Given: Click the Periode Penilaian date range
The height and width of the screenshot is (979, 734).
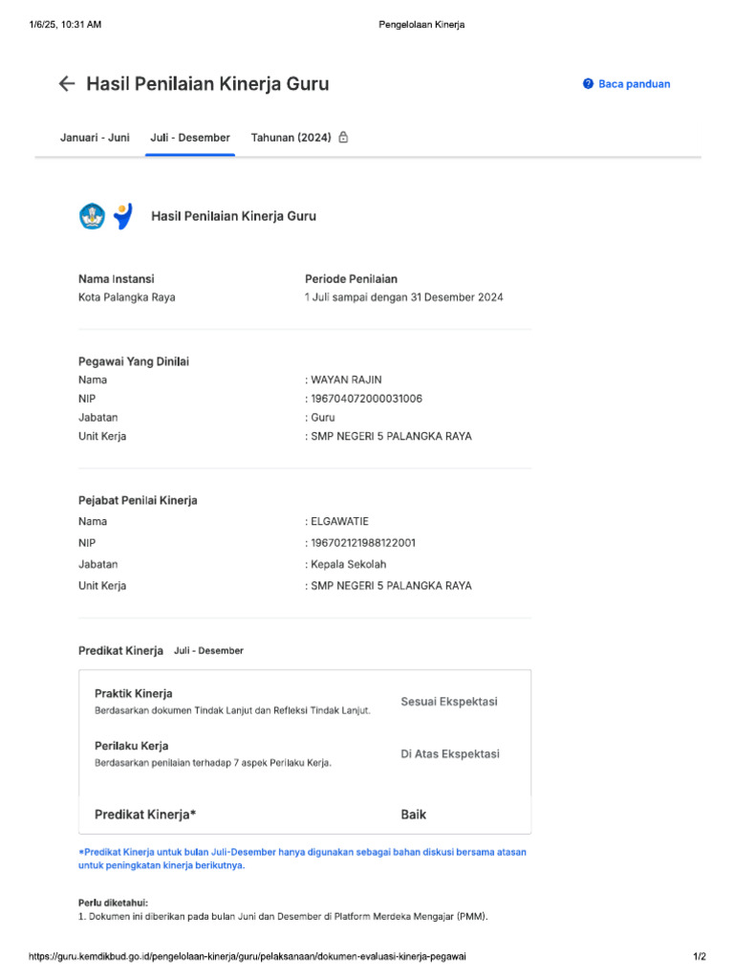Looking at the screenshot, I should tap(404, 297).
